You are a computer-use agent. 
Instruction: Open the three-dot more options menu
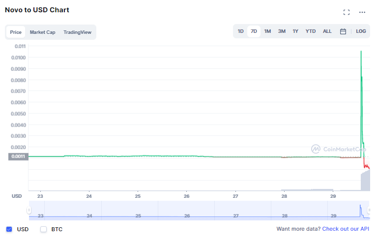coord(362,12)
